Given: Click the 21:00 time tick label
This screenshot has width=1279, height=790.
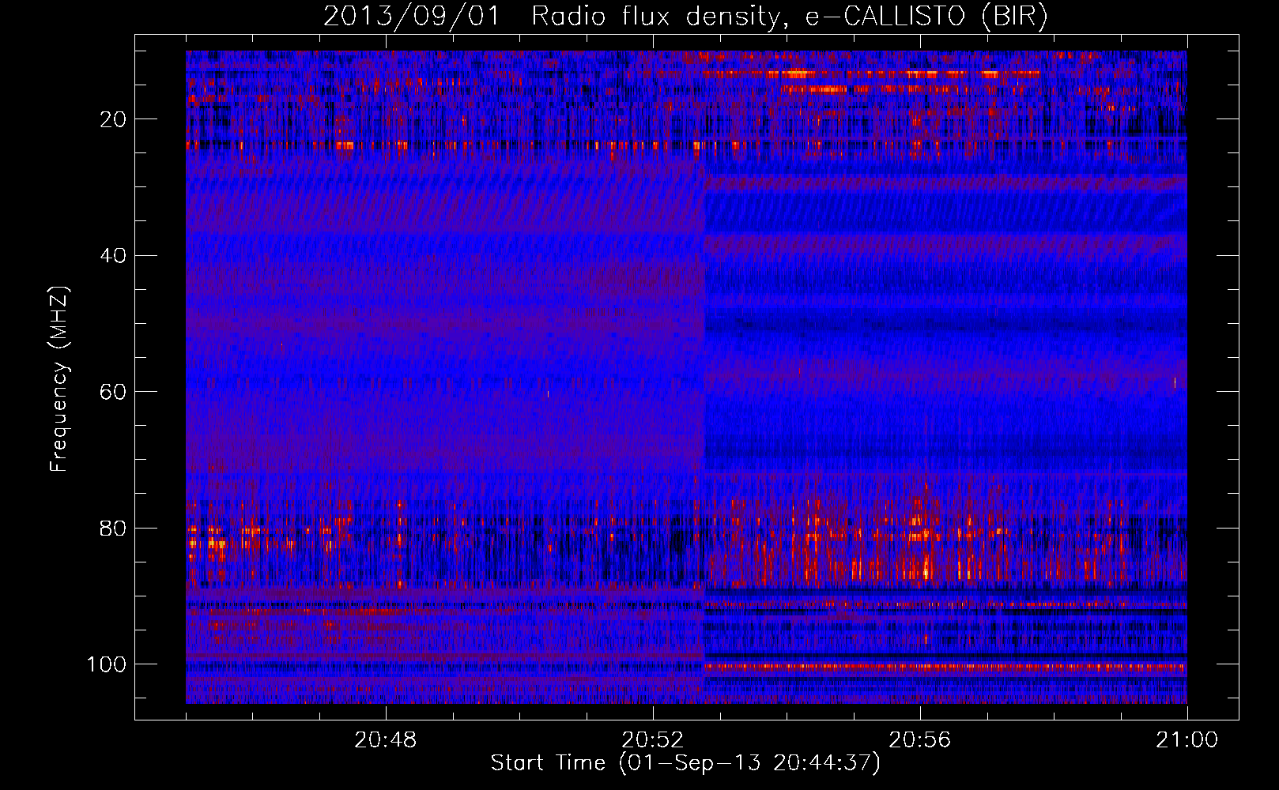Looking at the screenshot, I should point(1187,740).
